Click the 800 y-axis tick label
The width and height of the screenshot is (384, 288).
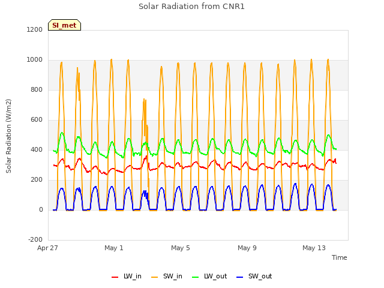tap(37, 89)
